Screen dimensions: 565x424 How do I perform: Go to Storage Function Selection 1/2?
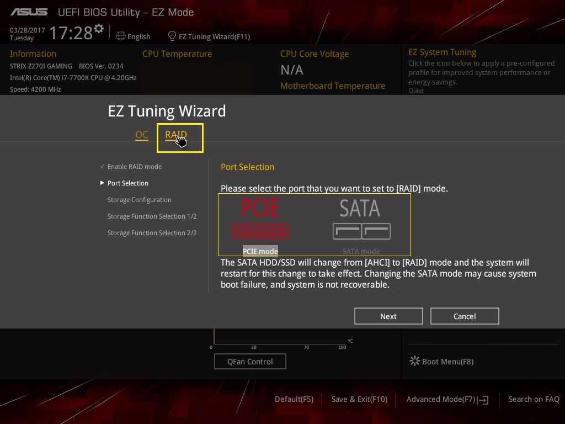pyautogui.click(x=152, y=216)
